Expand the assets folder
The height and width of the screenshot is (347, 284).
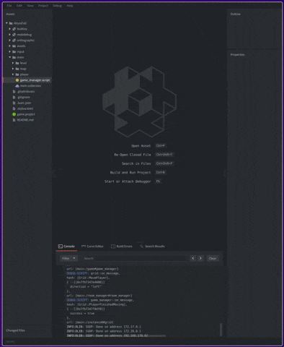coord(10,46)
